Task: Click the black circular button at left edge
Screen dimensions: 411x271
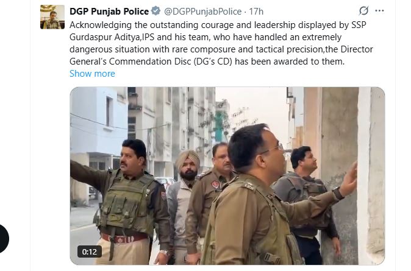Action: [x=4, y=239]
